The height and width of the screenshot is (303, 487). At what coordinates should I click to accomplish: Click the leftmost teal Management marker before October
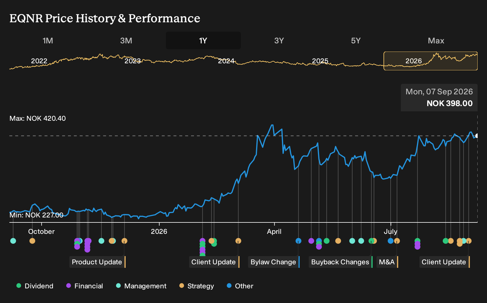tap(13, 241)
